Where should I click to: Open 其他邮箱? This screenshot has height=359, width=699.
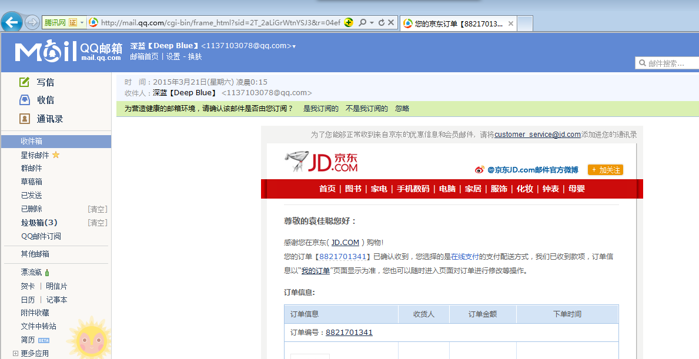[x=35, y=254]
